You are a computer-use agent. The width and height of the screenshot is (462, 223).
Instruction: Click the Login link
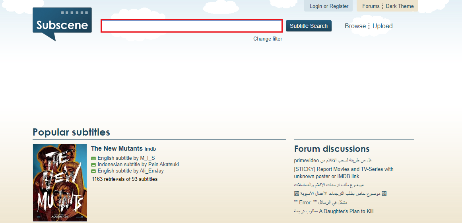(316, 6)
